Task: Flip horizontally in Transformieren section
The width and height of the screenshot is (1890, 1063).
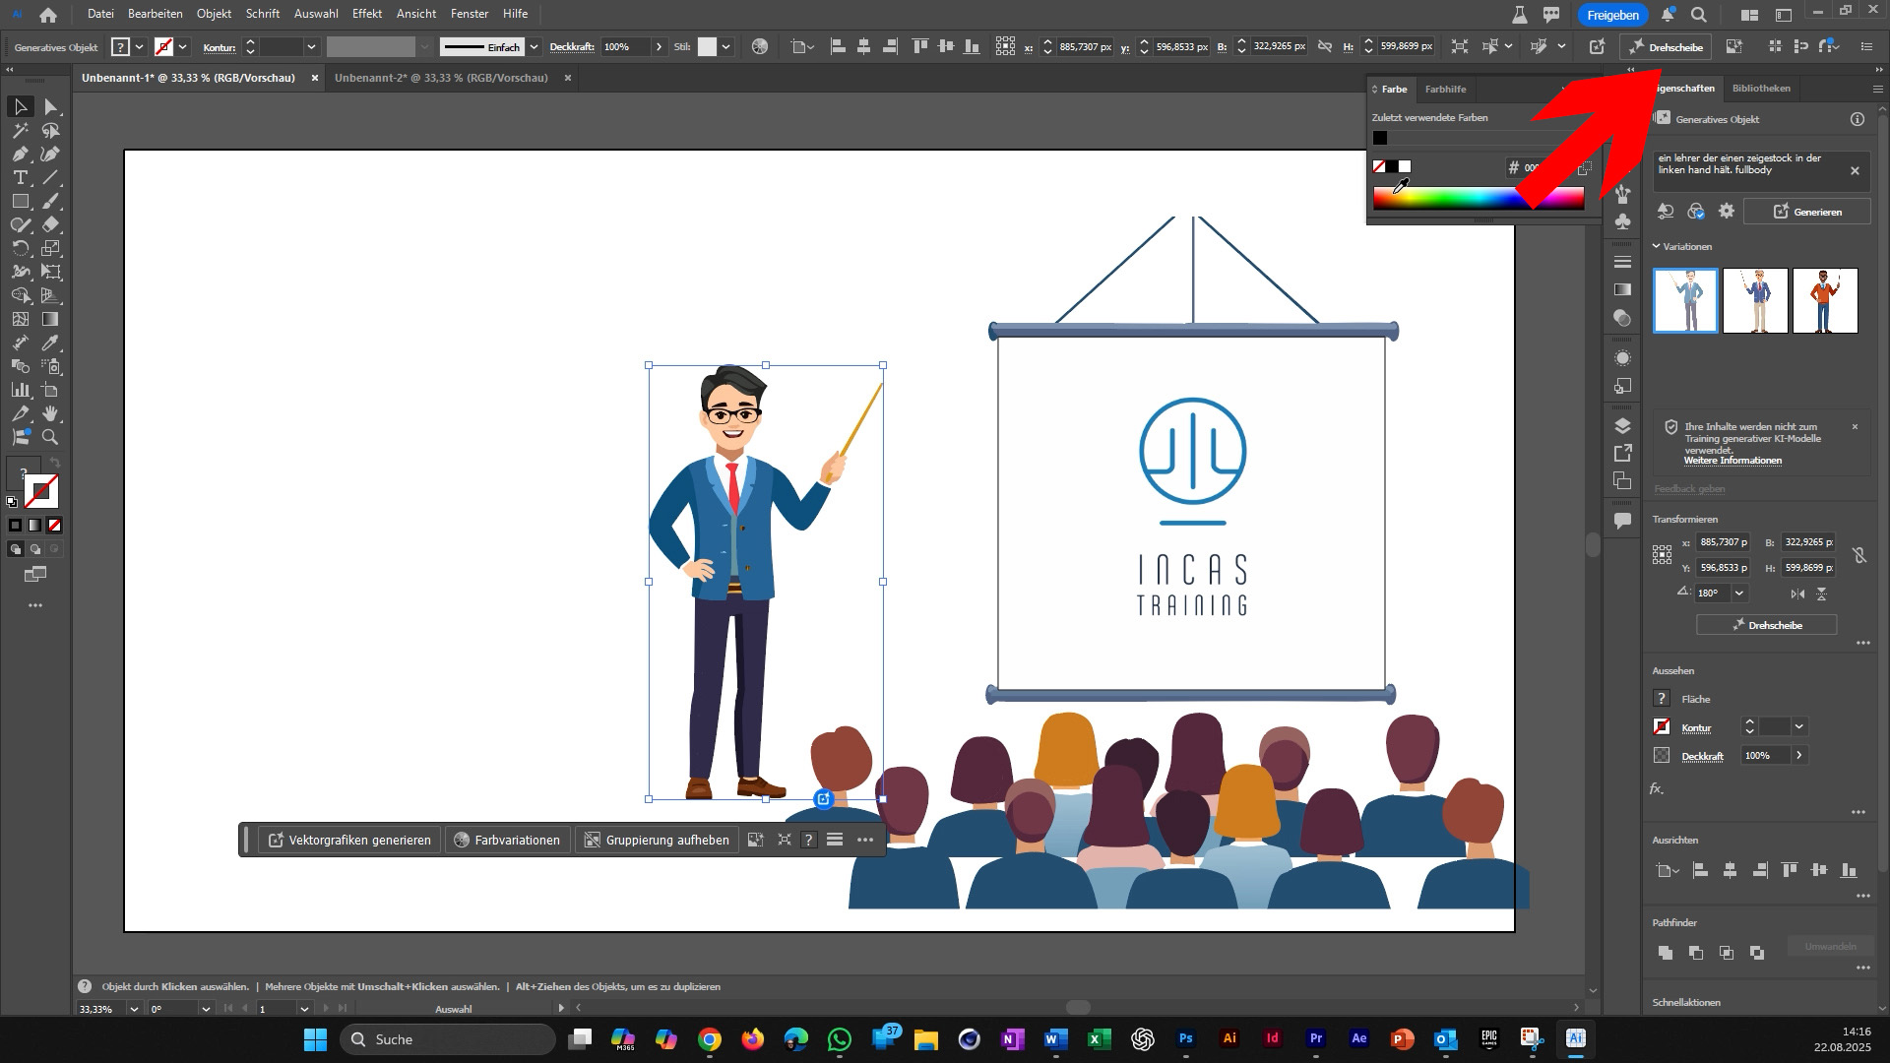Action: [x=1798, y=594]
